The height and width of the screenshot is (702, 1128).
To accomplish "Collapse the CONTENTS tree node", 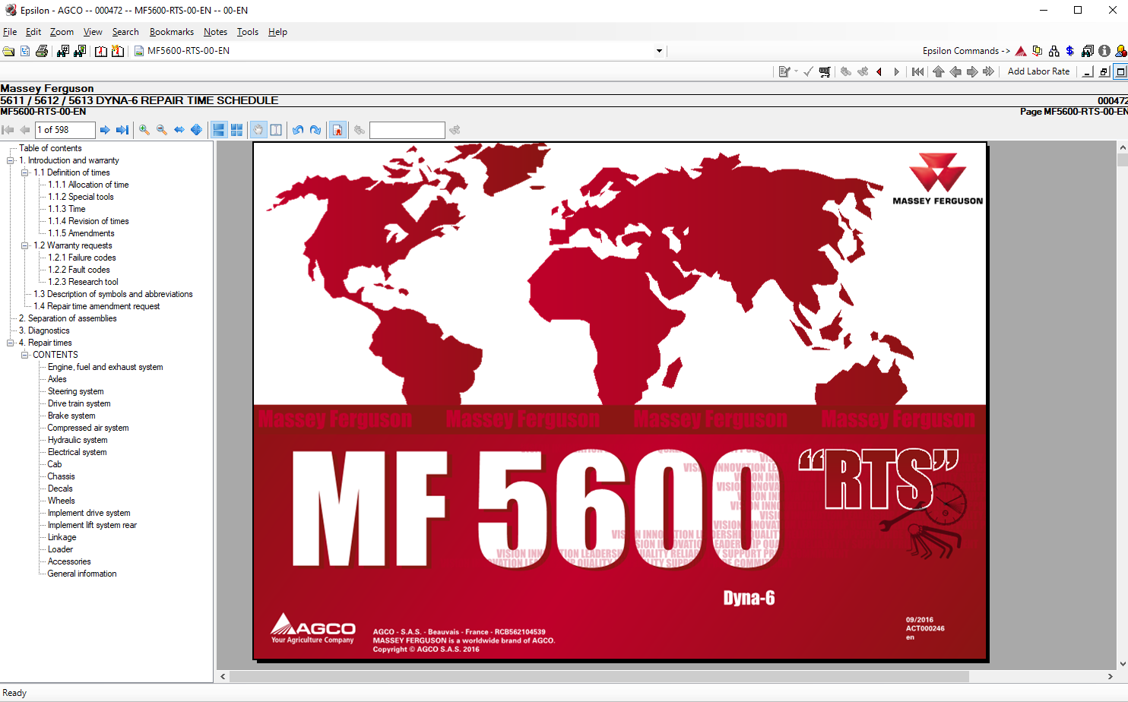I will click(25, 355).
